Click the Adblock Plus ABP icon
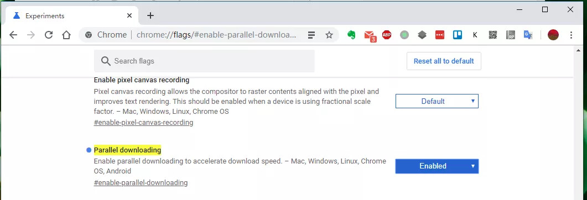The height and width of the screenshot is (200, 587). 387,35
